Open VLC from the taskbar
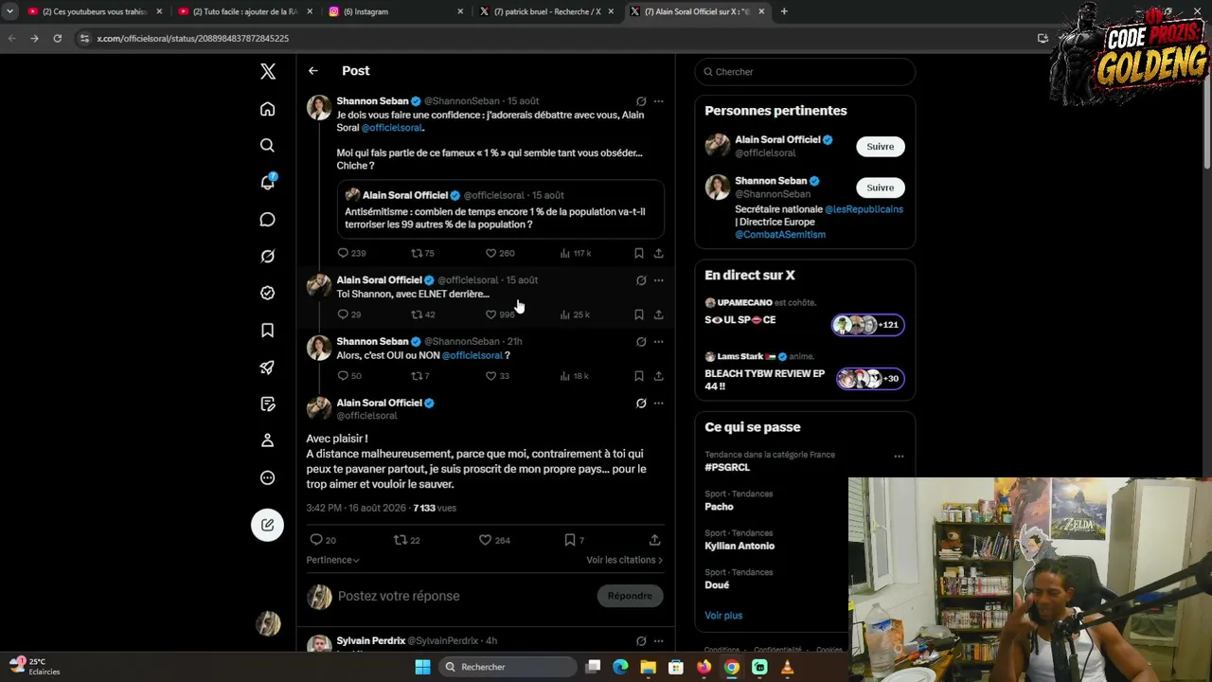The image size is (1212, 682). coord(787,667)
